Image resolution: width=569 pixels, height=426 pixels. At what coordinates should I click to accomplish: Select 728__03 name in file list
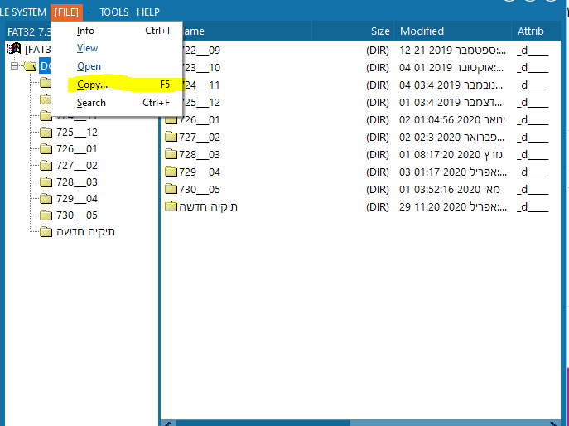coord(200,155)
